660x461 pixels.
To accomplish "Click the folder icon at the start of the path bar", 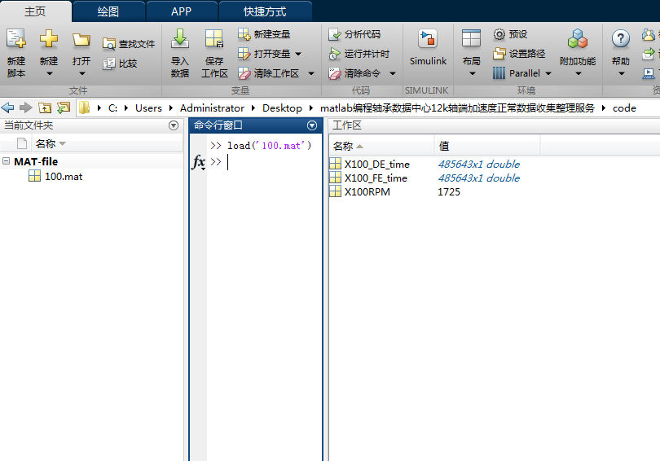I will 84,108.
